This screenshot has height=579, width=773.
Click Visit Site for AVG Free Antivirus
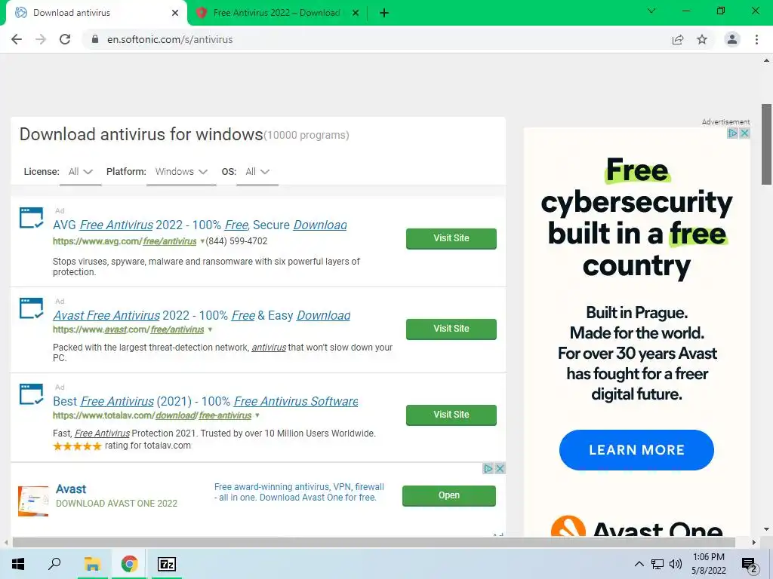point(451,238)
